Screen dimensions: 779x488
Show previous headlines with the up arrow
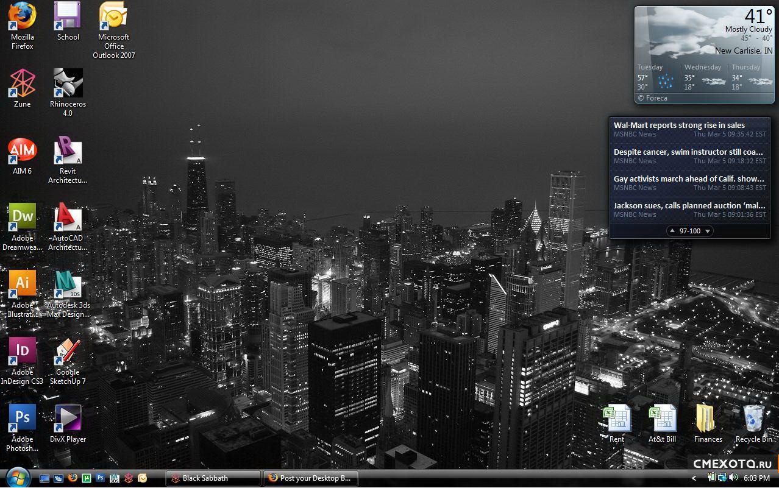click(x=672, y=231)
